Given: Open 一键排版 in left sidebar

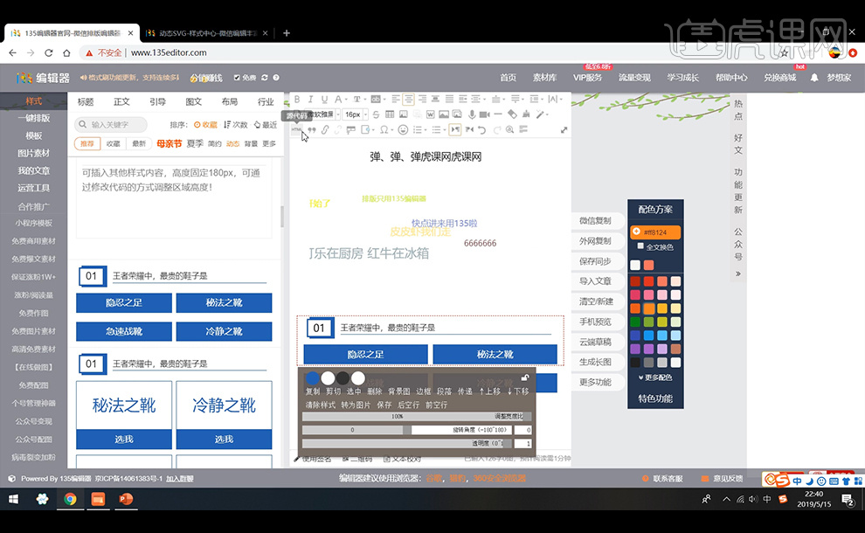Looking at the screenshot, I should pyautogui.click(x=34, y=118).
